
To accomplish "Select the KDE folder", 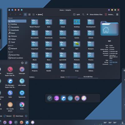I will [63, 45].
